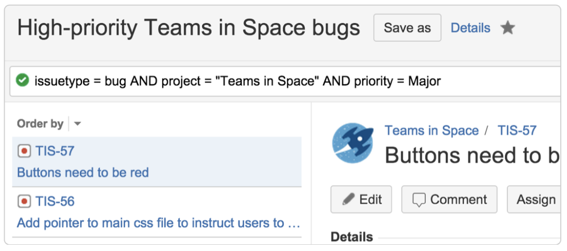Open Teams in Space project breadcrumb link
Screen dimensions: 567x251
click(431, 131)
